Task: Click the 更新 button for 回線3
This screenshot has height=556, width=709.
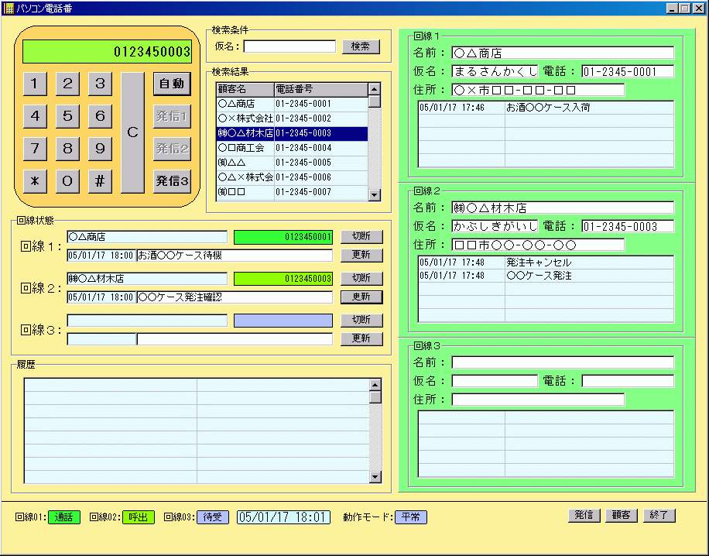Action: 361,338
